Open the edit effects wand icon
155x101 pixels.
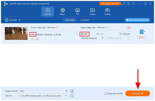[32, 39]
